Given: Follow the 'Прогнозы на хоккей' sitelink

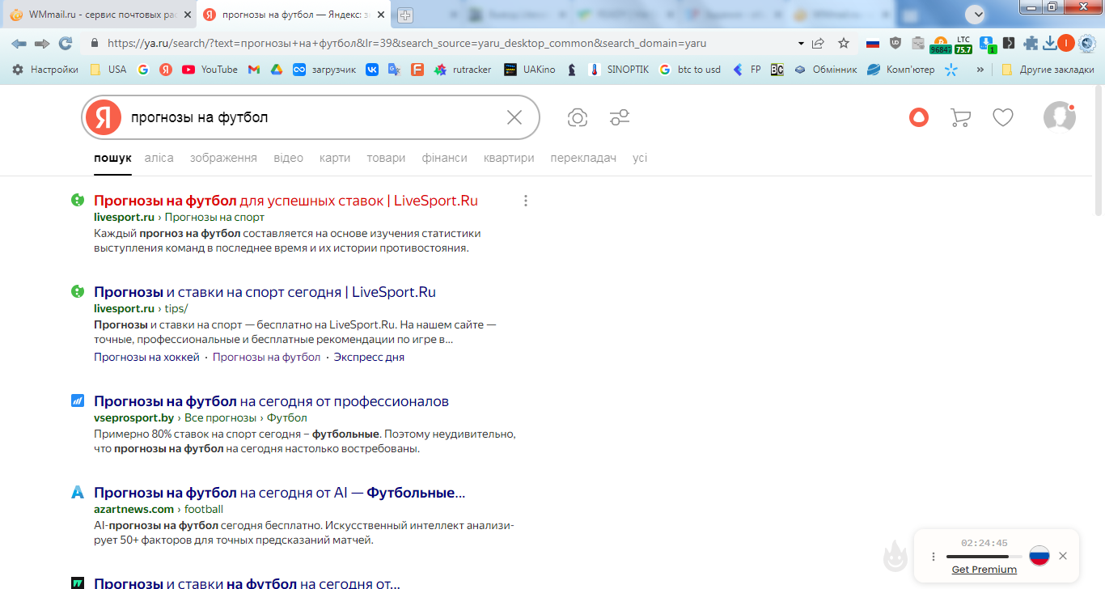Looking at the screenshot, I should tap(146, 357).
